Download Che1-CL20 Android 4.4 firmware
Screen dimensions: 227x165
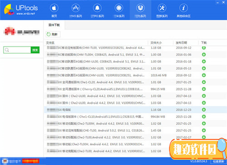coord(204,82)
